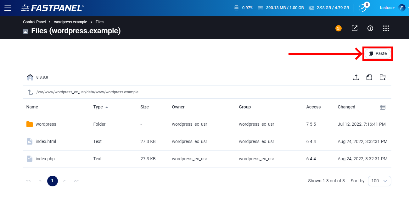Click the wordpress folder icon
The height and width of the screenshot is (209, 409).
(30, 124)
